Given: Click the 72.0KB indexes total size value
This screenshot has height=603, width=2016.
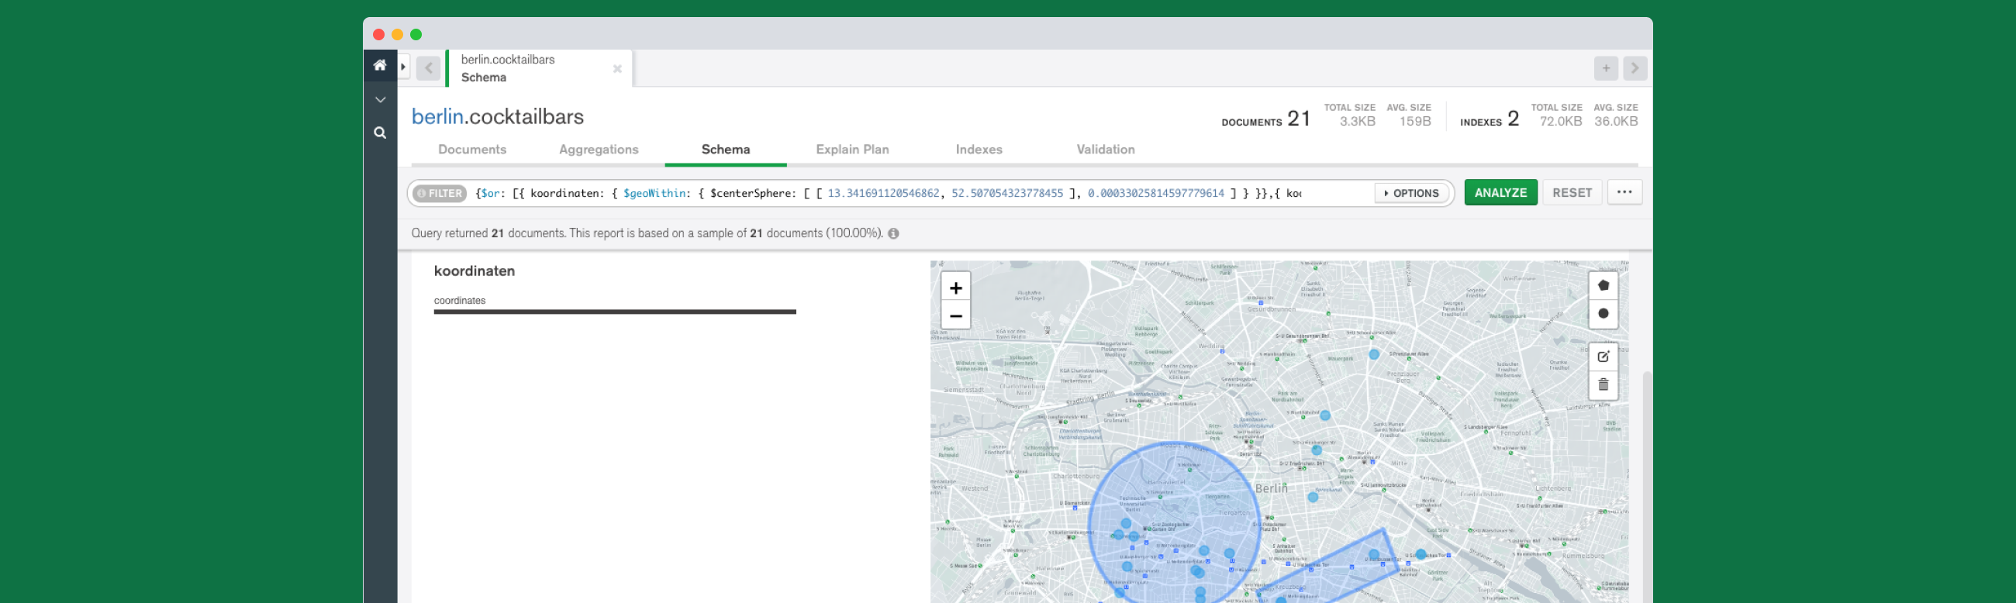Looking at the screenshot, I should point(1561,121).
